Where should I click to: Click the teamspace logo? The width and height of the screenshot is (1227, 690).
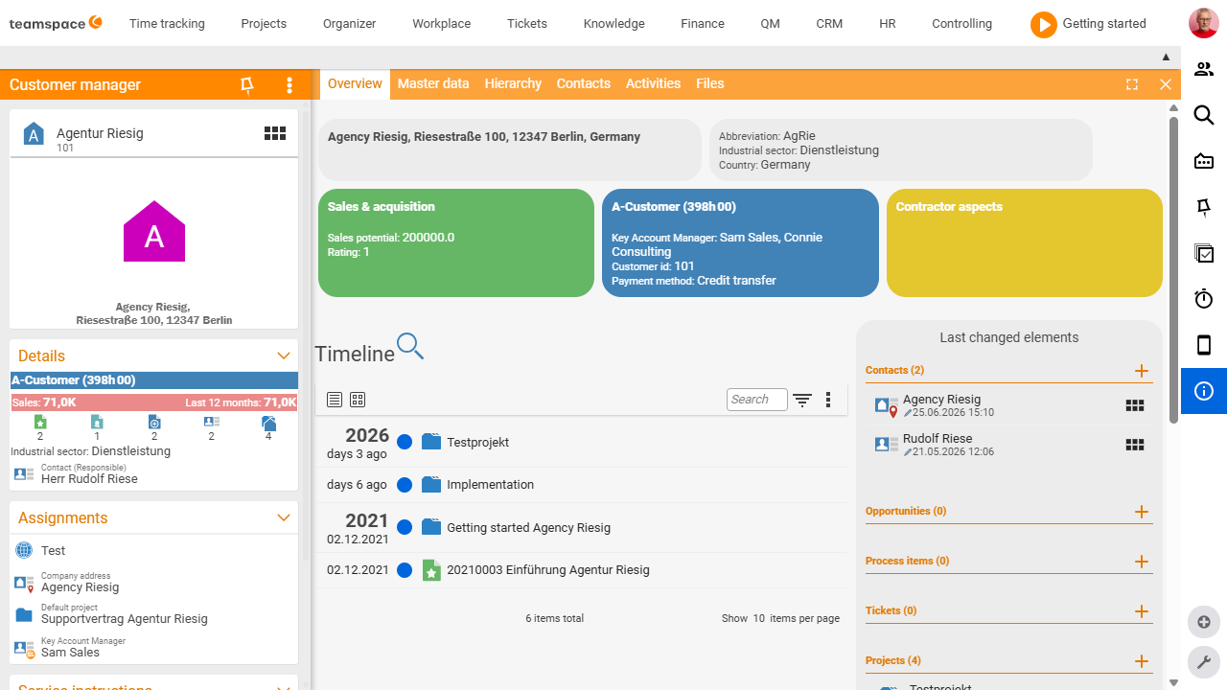[x=56, y=23]
